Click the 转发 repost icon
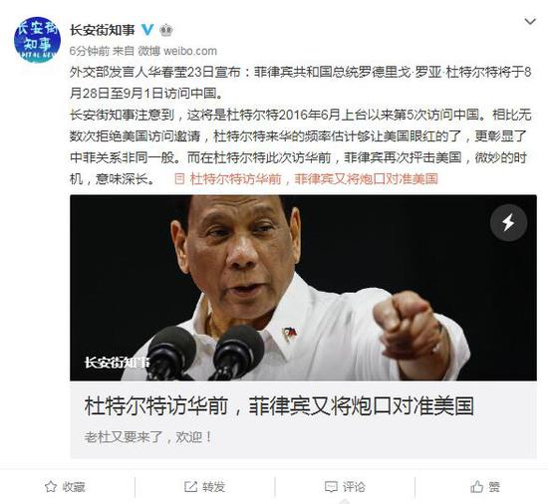The height and width of the screenshot is (504, 548). 190,486
